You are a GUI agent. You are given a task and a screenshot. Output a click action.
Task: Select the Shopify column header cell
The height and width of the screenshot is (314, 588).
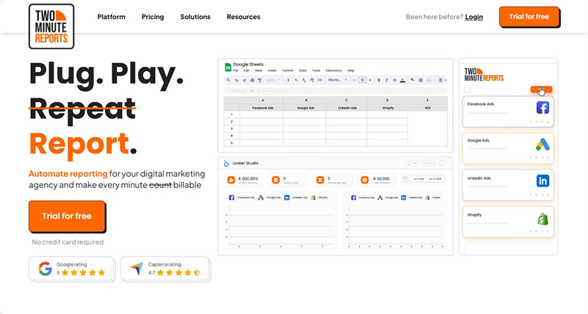388,108
